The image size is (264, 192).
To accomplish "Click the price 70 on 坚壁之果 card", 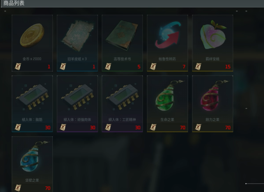I will click(x=48, y=188).
